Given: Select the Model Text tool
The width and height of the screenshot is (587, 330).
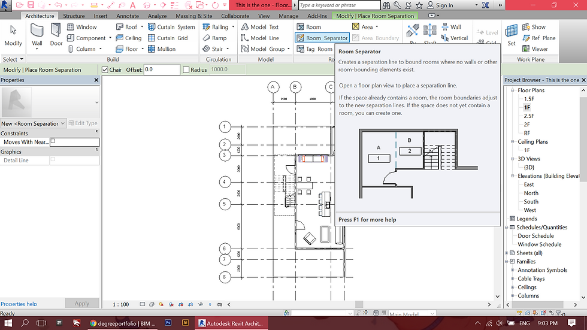Looking at the screenshot, I should tap(260, 27).
